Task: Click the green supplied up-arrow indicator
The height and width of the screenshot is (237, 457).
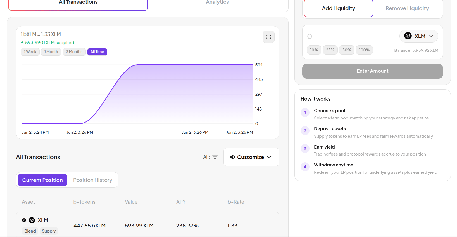Action: [22, 42]
